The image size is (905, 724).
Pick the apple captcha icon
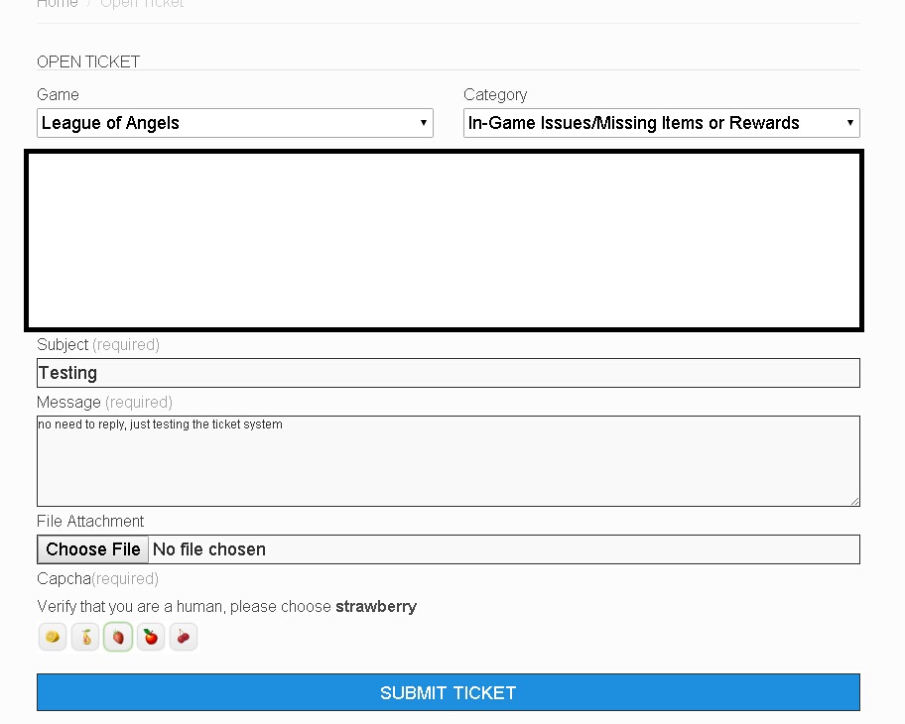pos(151,637)
